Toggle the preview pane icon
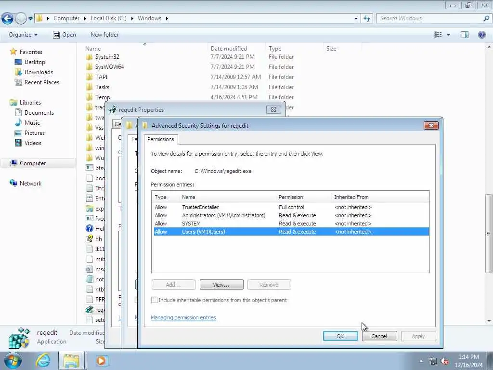493x370 pixels. (x=465, y=35)
